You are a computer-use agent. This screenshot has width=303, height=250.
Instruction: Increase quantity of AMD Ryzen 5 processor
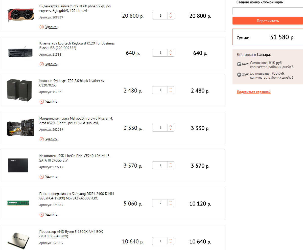pos(171,239)
